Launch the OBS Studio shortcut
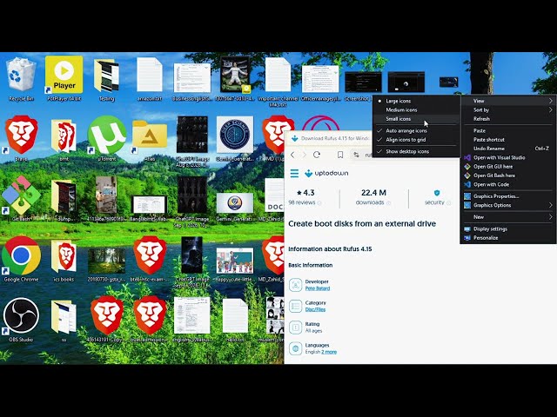 (x=21, y=320)
